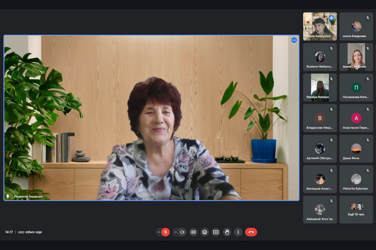Select Посашкова Евге... participant tile
Screen dimensions: 376x250
pyautogui.click(x=356, y=87)
